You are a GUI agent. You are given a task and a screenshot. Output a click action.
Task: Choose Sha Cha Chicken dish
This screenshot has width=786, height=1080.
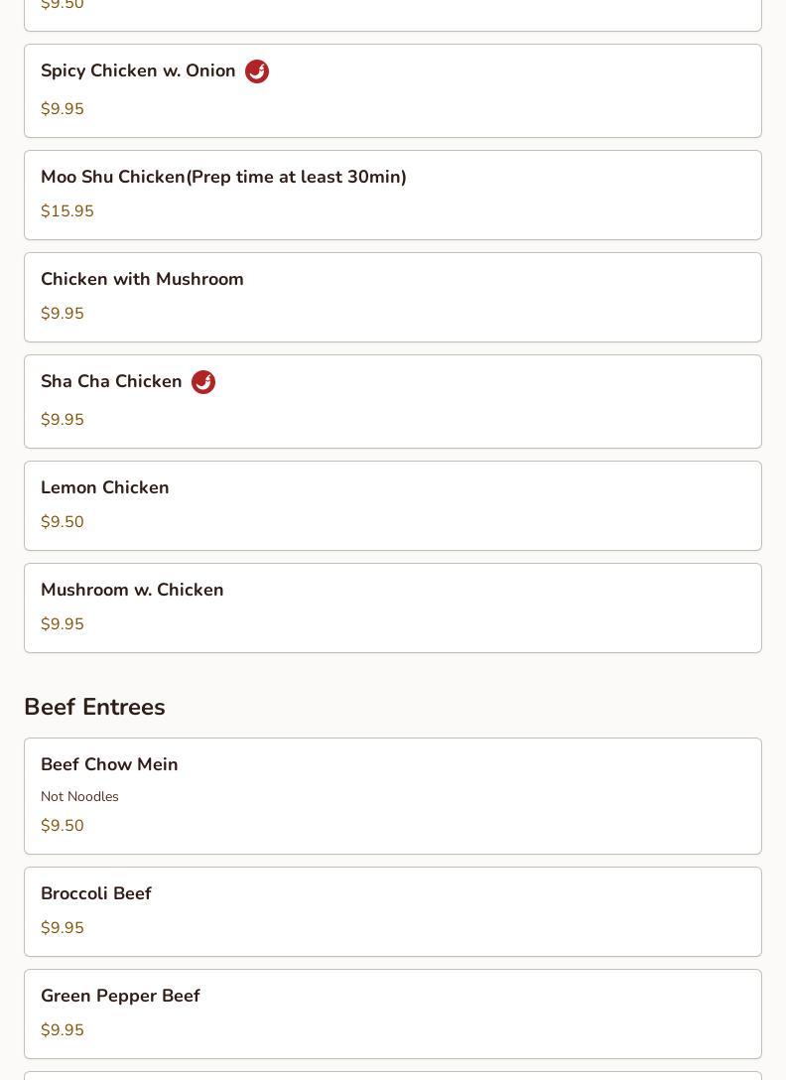pyautogui.click(x=393, y=402)
